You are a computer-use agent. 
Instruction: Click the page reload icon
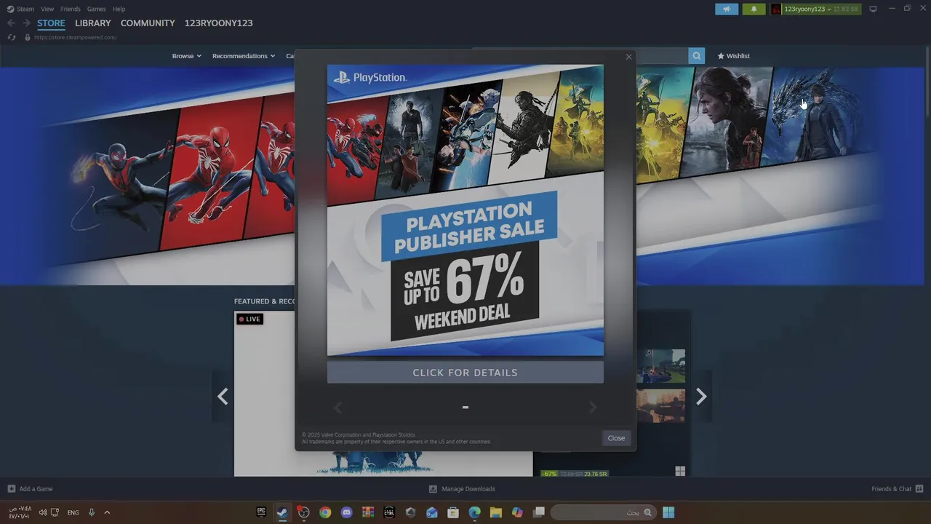[11, 37]
